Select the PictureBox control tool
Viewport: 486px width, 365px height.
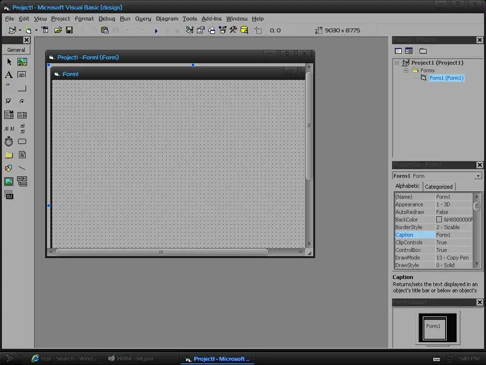pos(22,62)
